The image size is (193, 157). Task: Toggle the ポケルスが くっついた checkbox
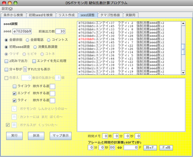pyautogui.click(x=8, y=125)
